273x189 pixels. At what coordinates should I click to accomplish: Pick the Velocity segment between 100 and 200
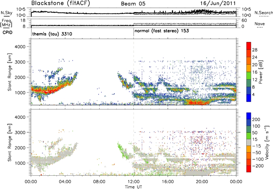coord(249,122)
